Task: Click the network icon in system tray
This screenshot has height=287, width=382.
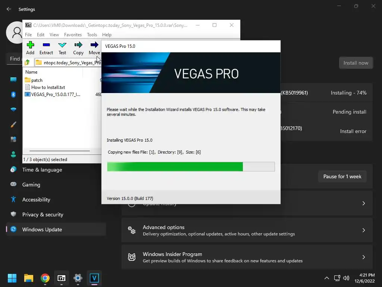Action: (x=337, y=278)
